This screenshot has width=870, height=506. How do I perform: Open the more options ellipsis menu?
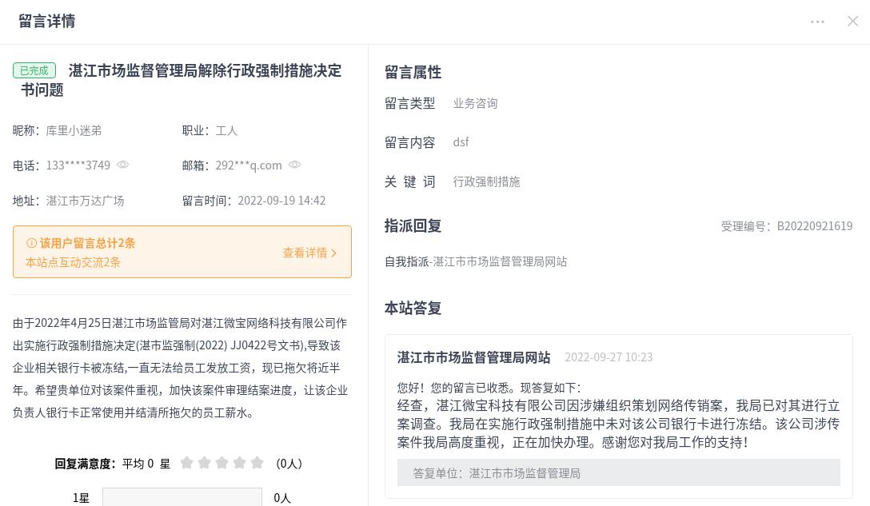pyautogui.click(x=817, y=22)
